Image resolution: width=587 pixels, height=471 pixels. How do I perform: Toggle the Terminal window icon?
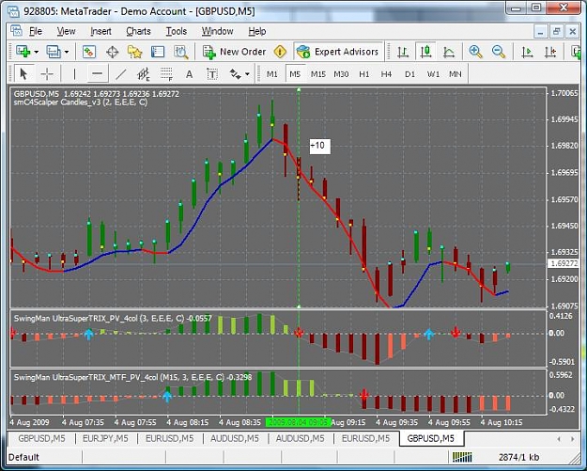click(x=158, y=52)
